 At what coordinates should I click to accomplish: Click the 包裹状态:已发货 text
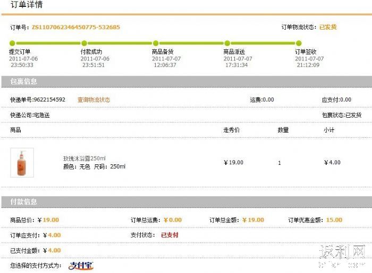coord(342,115)
